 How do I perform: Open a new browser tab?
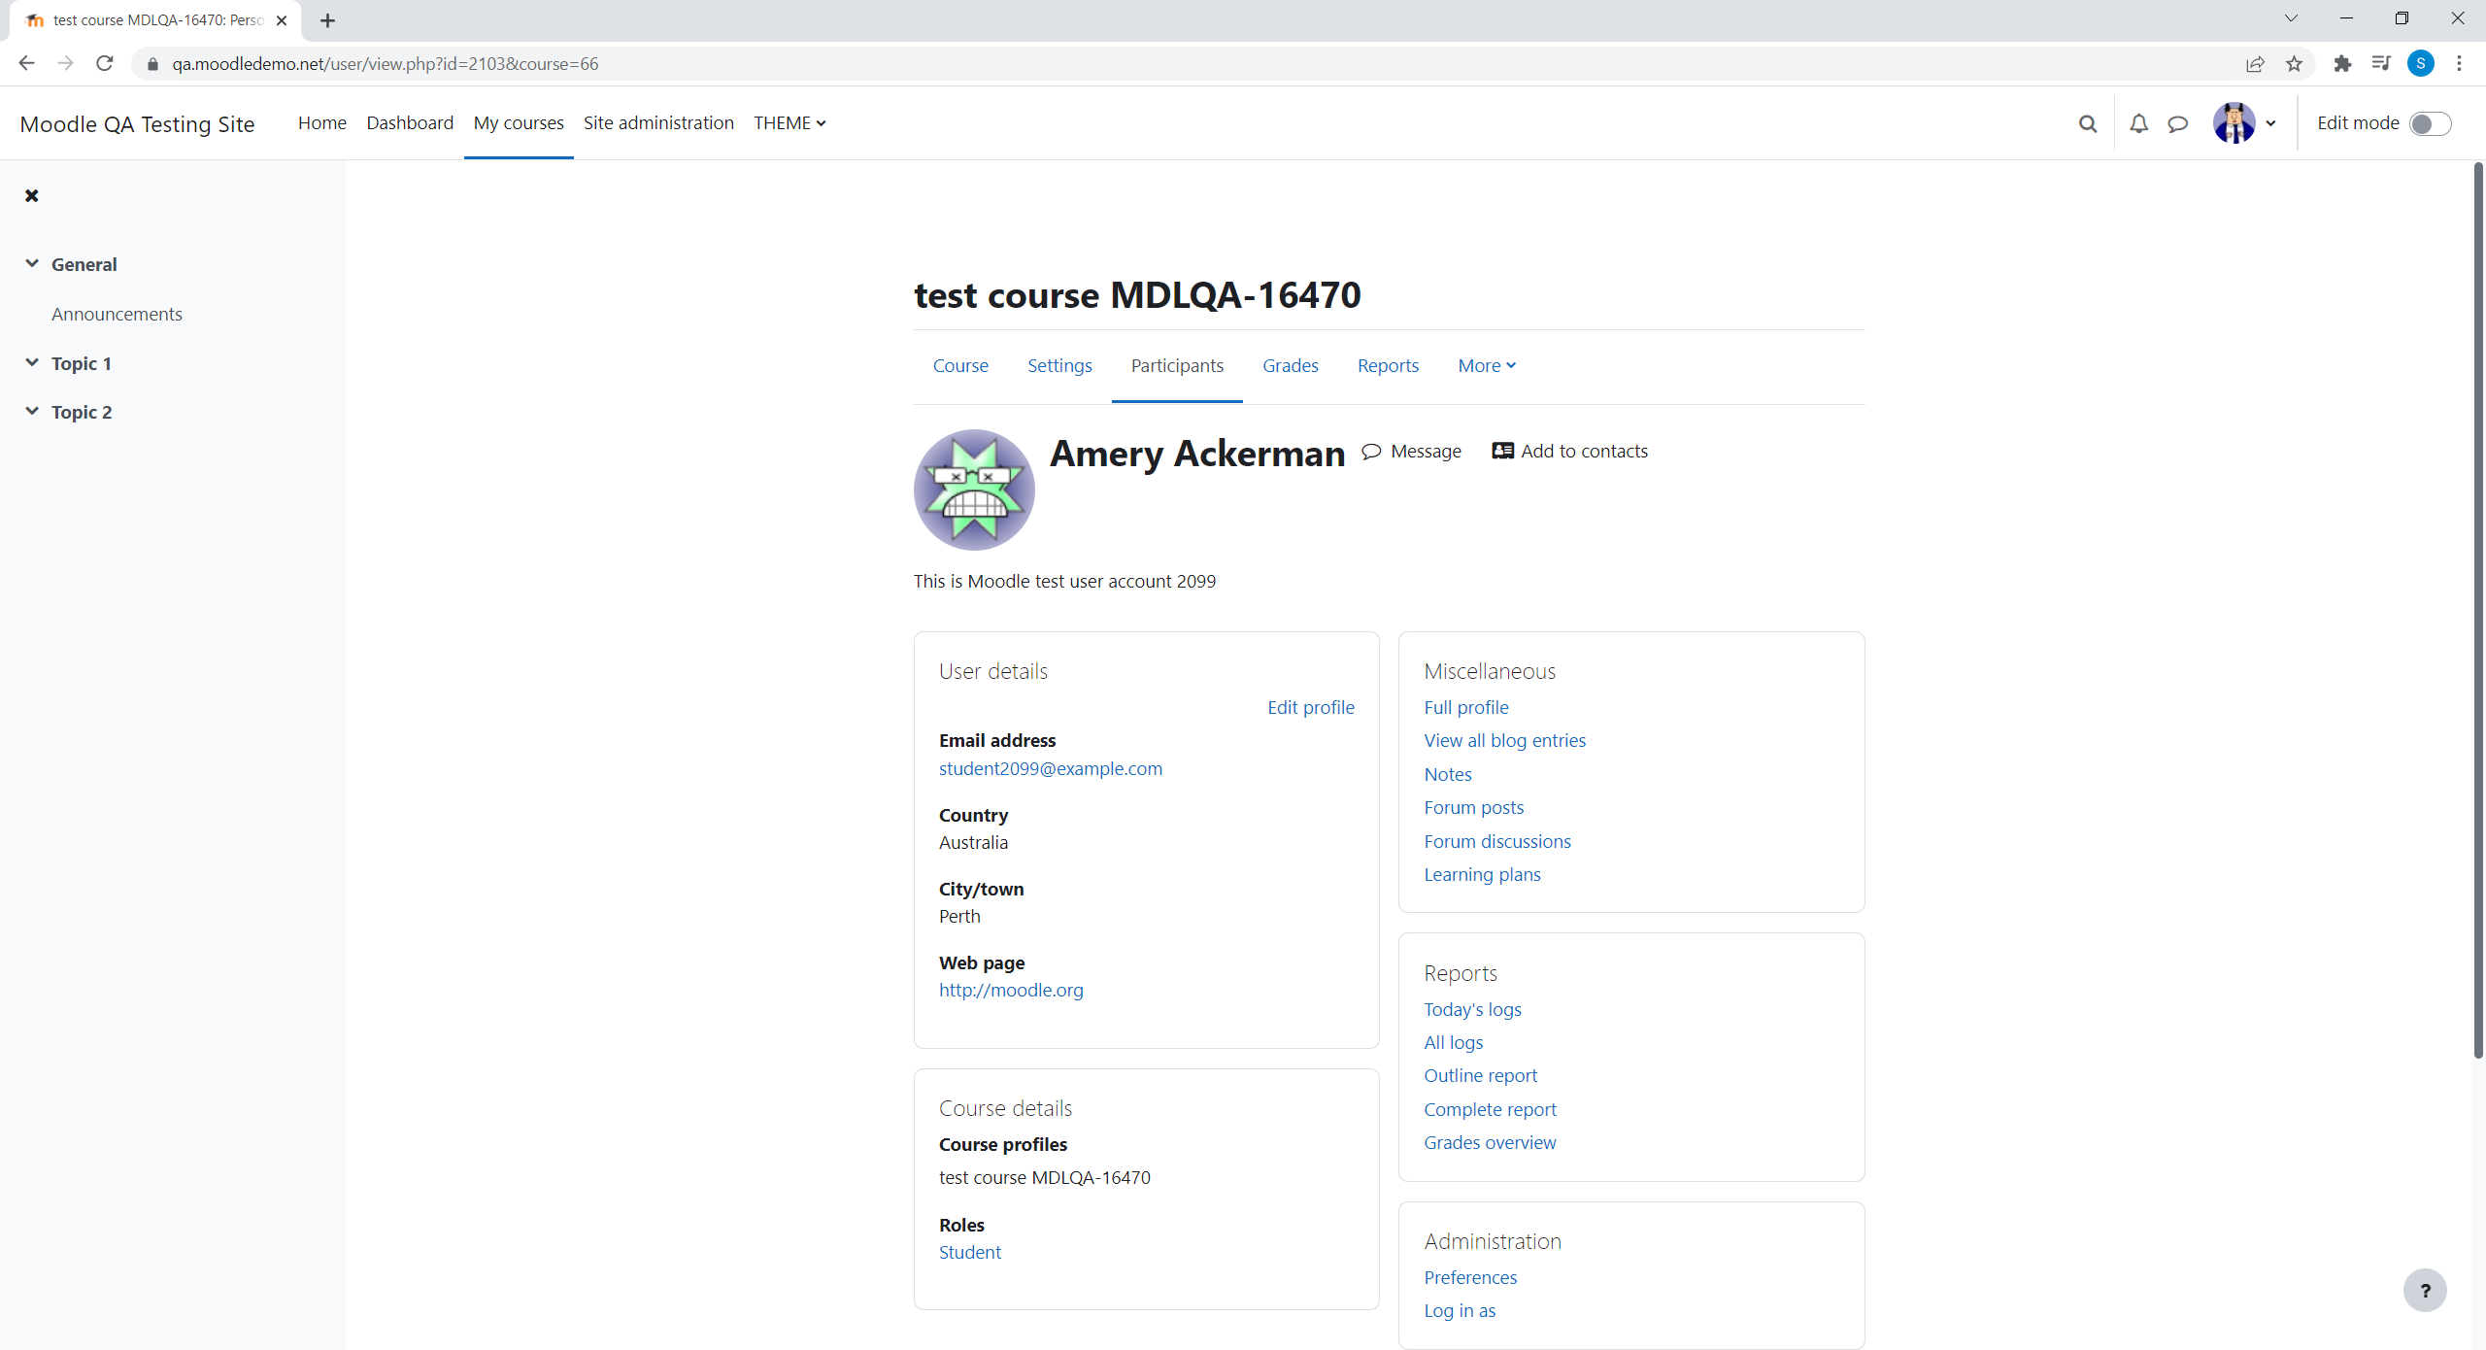coord(327,20)
